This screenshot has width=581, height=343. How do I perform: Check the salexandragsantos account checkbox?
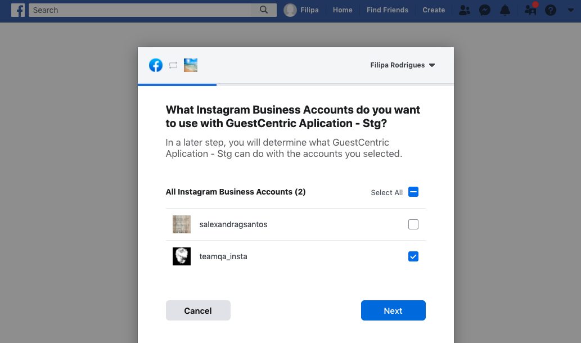[x=413, y=224]
